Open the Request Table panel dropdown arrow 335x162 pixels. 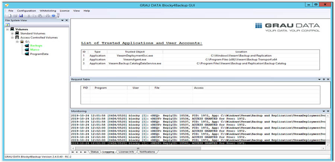point(319,79)
